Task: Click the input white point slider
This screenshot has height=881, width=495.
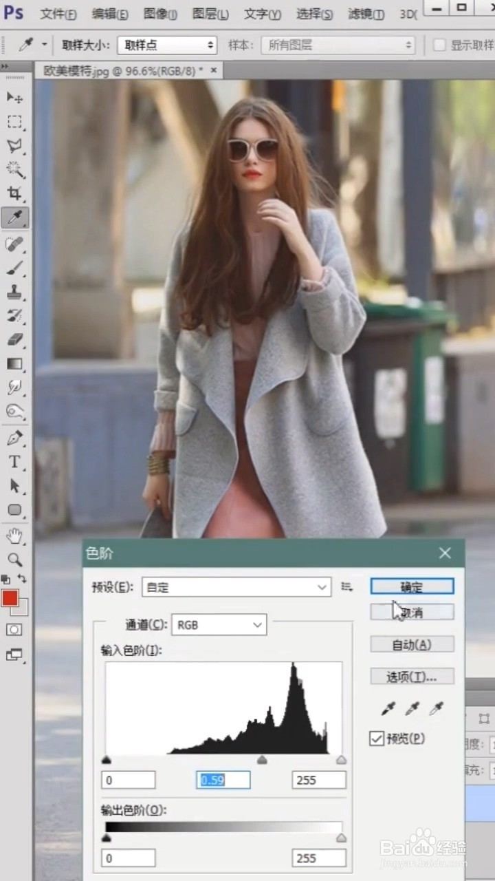Action: coord(341,760)
